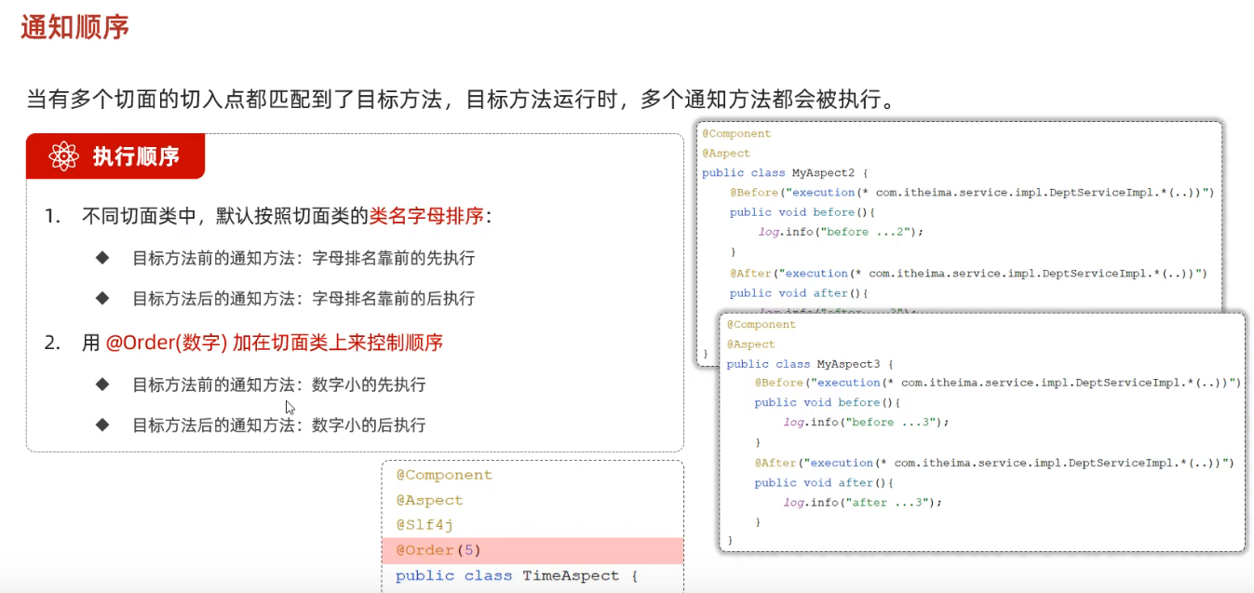Click public void after() in MyAspect3
Viewport: 1254px width, 593px height.
824,482
